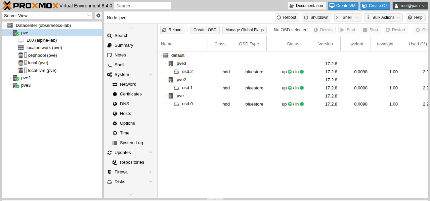Click Manage Global Flags

245,30
